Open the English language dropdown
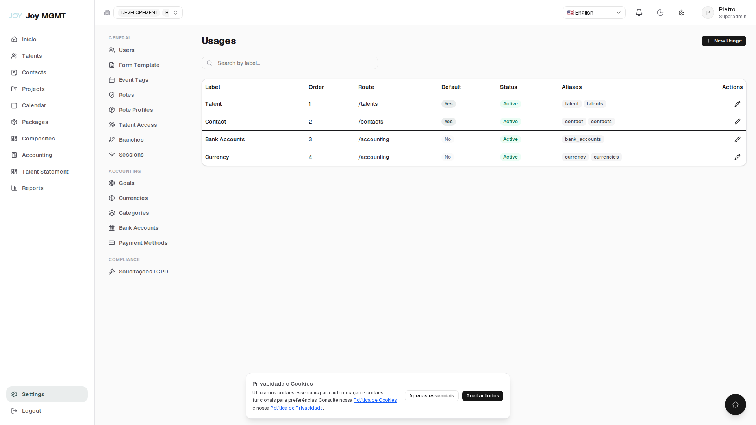The image size is (756, 425). [594, 13]
